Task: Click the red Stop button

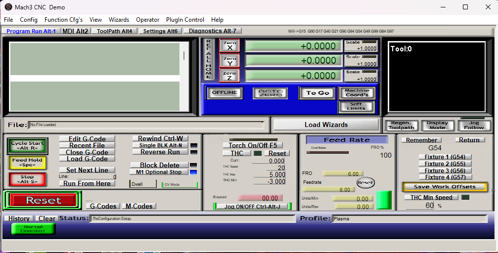Action: (27, 179)
